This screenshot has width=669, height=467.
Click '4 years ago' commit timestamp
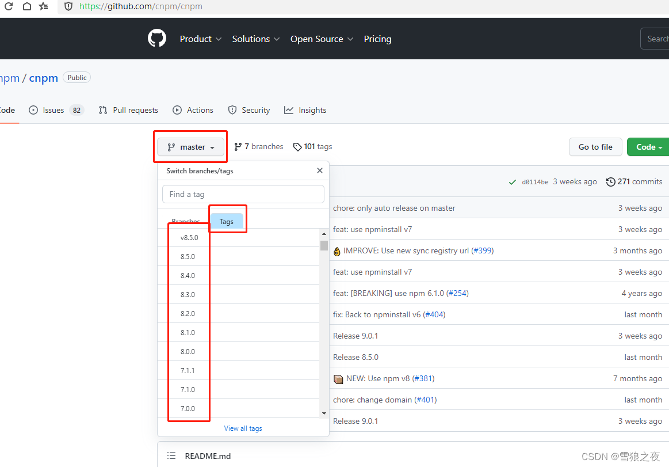click(642, 294)
